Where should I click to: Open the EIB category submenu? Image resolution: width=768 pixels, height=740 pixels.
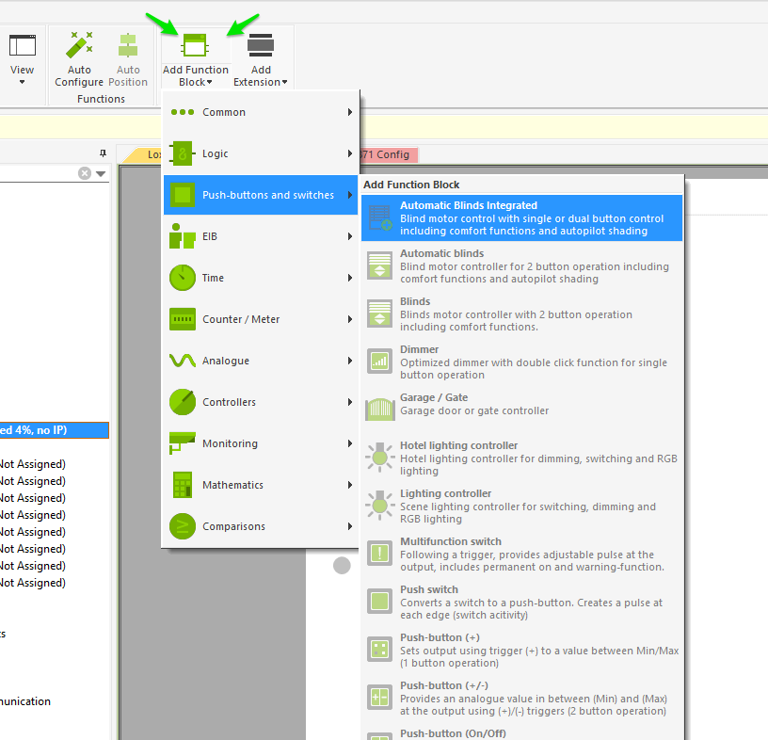point(261,236)
